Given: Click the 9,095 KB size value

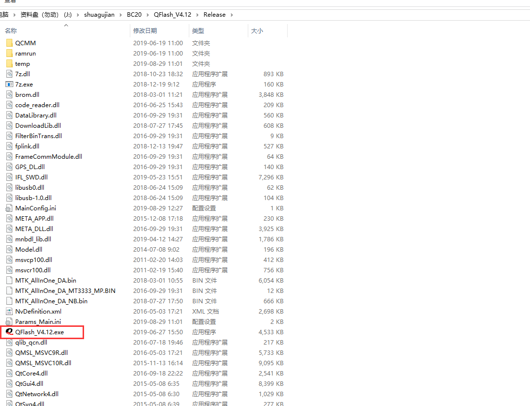Looking at the screenshot, I should coord(271,363).
